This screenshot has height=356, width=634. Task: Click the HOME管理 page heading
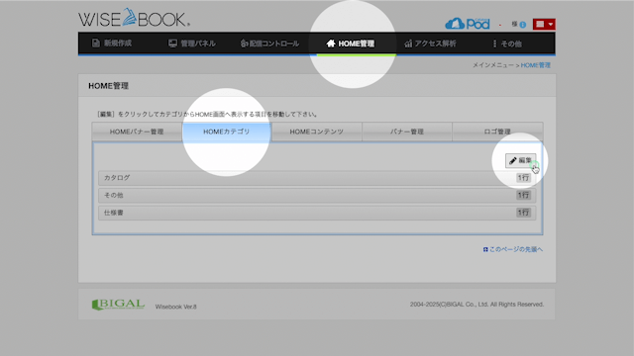[x=108, y=86]
